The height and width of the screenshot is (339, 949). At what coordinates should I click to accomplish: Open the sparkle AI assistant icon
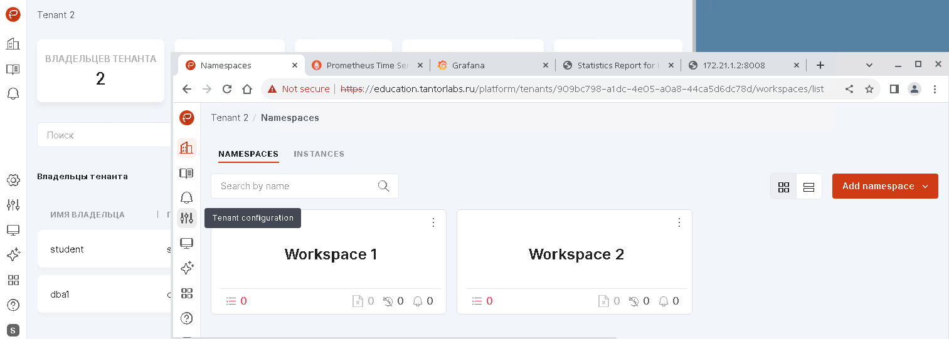click(x=186, y=268)
